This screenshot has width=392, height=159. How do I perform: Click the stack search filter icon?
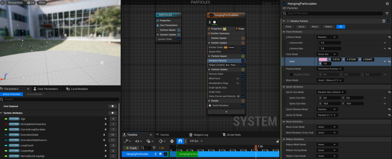tap(388, 13)
